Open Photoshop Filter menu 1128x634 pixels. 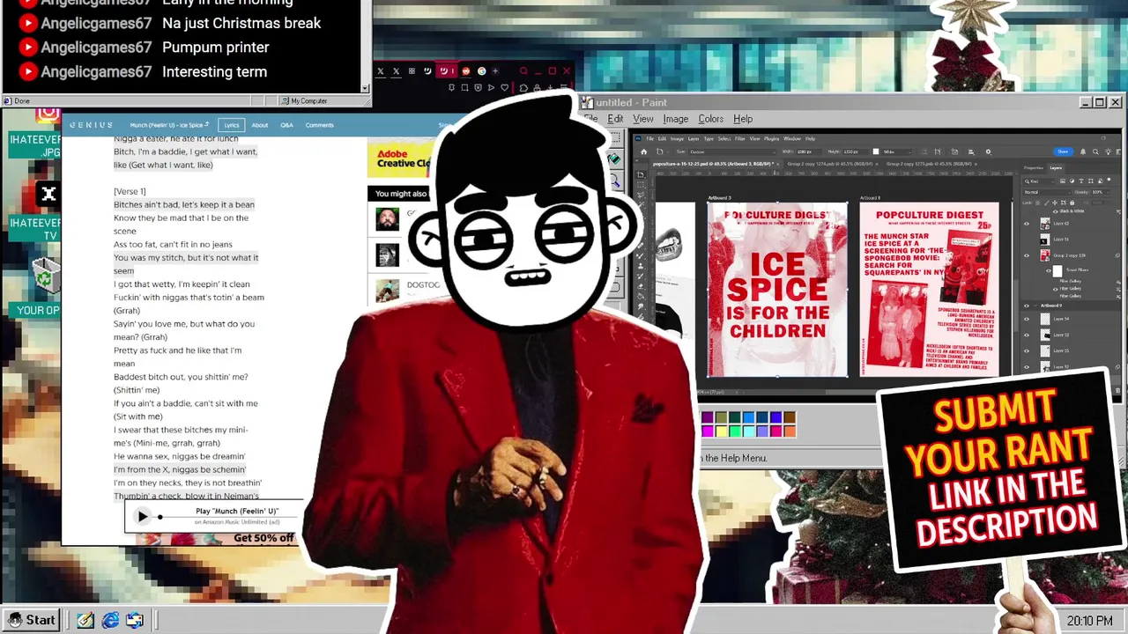740,138
